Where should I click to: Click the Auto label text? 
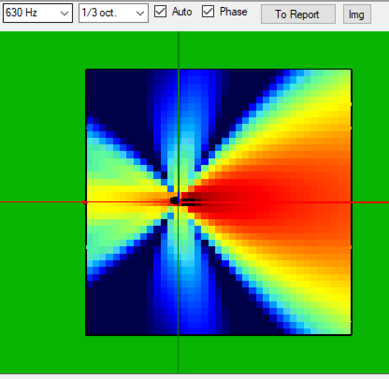coord(181,12)
